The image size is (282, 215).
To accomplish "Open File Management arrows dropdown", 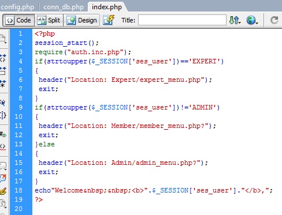I will point(235,20).
